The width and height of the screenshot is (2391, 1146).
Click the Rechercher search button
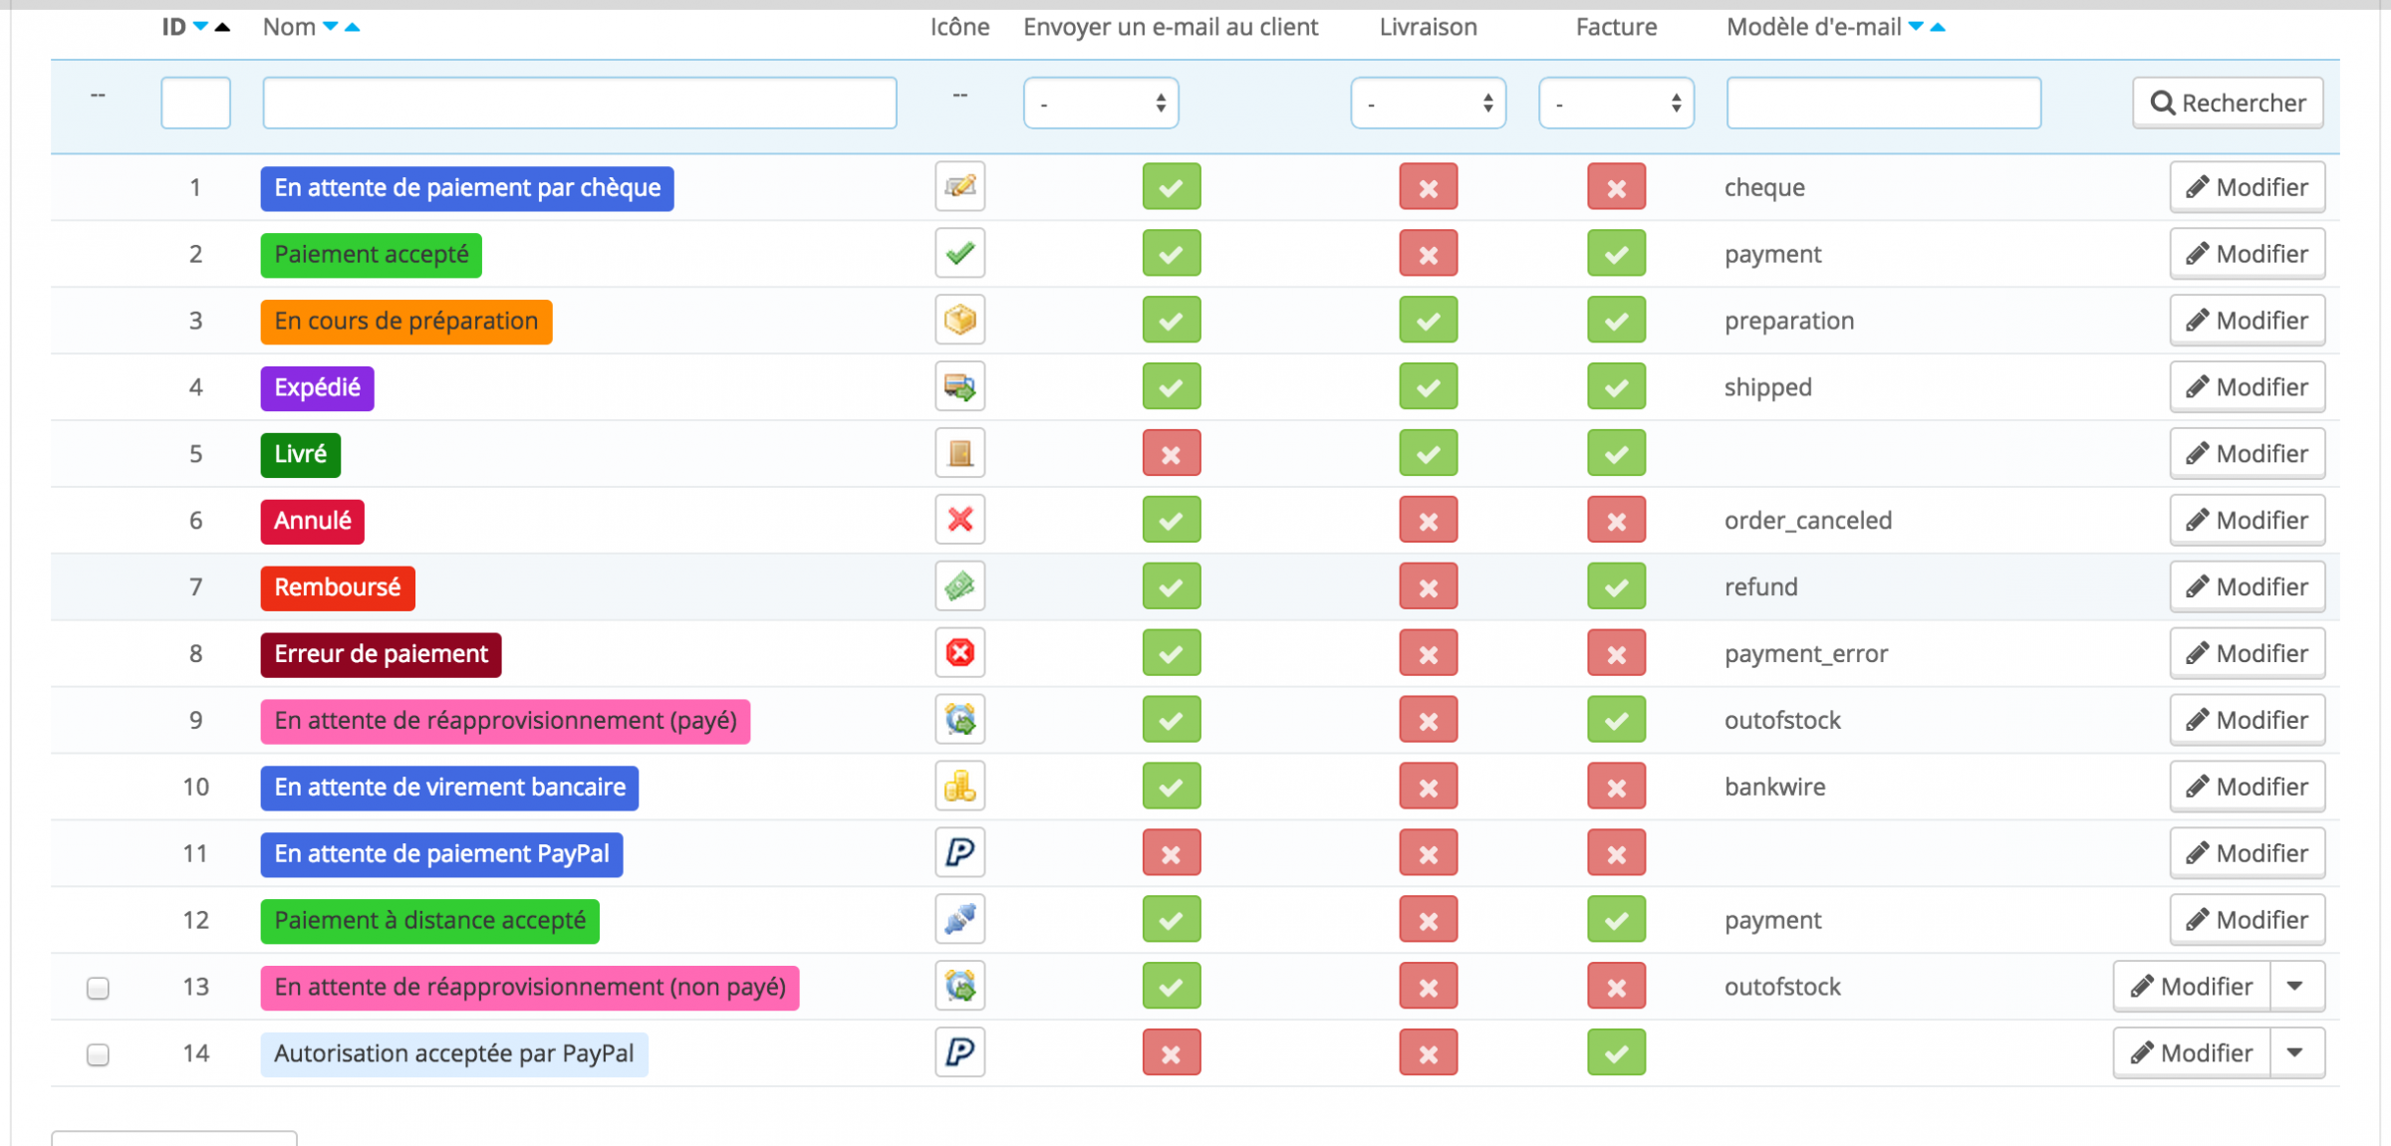(x=2229, y=103)
